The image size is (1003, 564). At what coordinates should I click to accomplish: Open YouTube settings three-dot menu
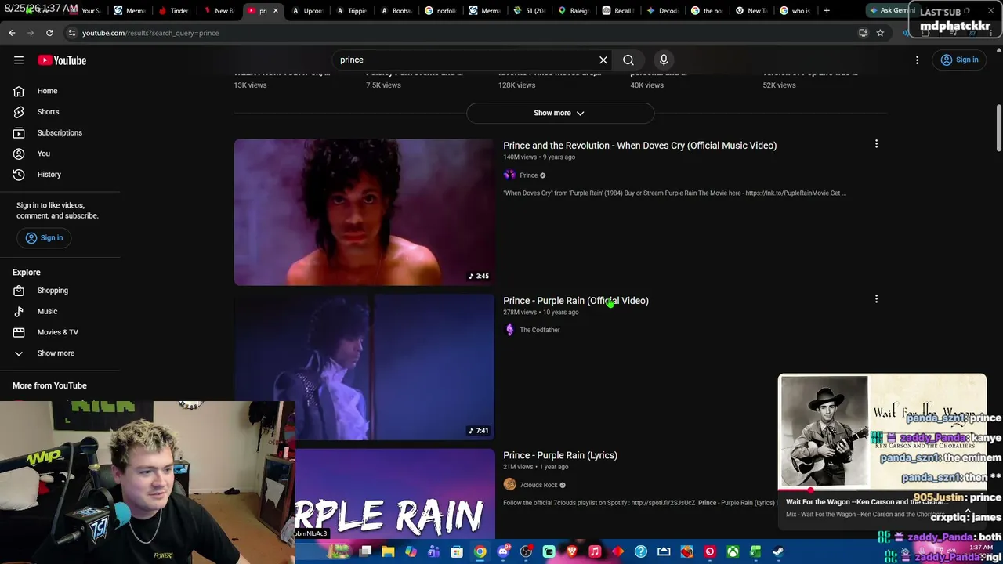coord(918,60)
